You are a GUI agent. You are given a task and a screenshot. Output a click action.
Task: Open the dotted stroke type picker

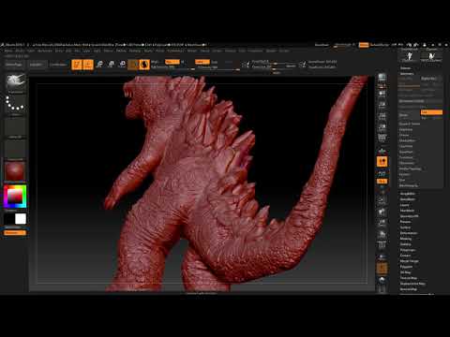pos(15,104)
